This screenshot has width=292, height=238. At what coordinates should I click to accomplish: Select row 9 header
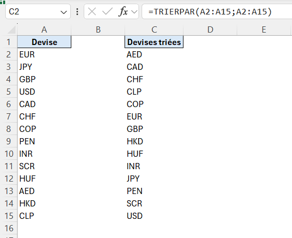(x=9, y=141)
